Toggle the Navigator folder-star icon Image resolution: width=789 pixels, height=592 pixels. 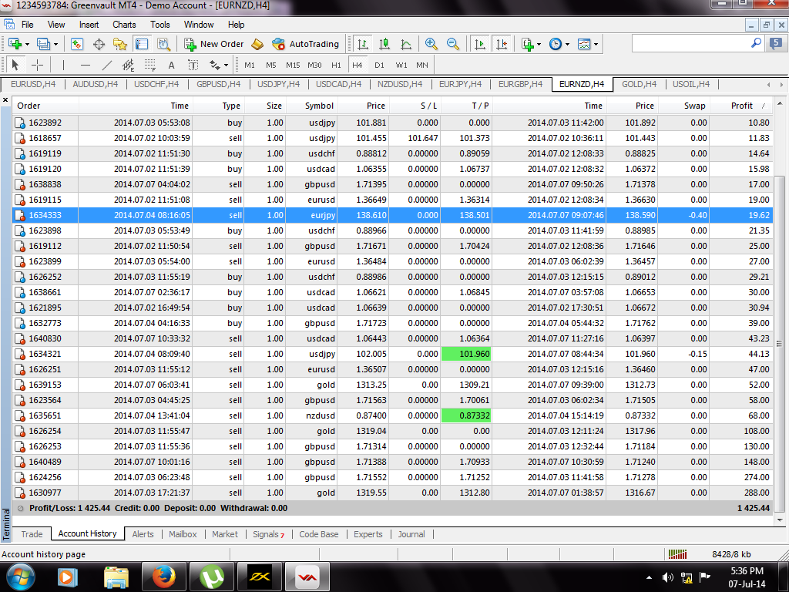120,44
